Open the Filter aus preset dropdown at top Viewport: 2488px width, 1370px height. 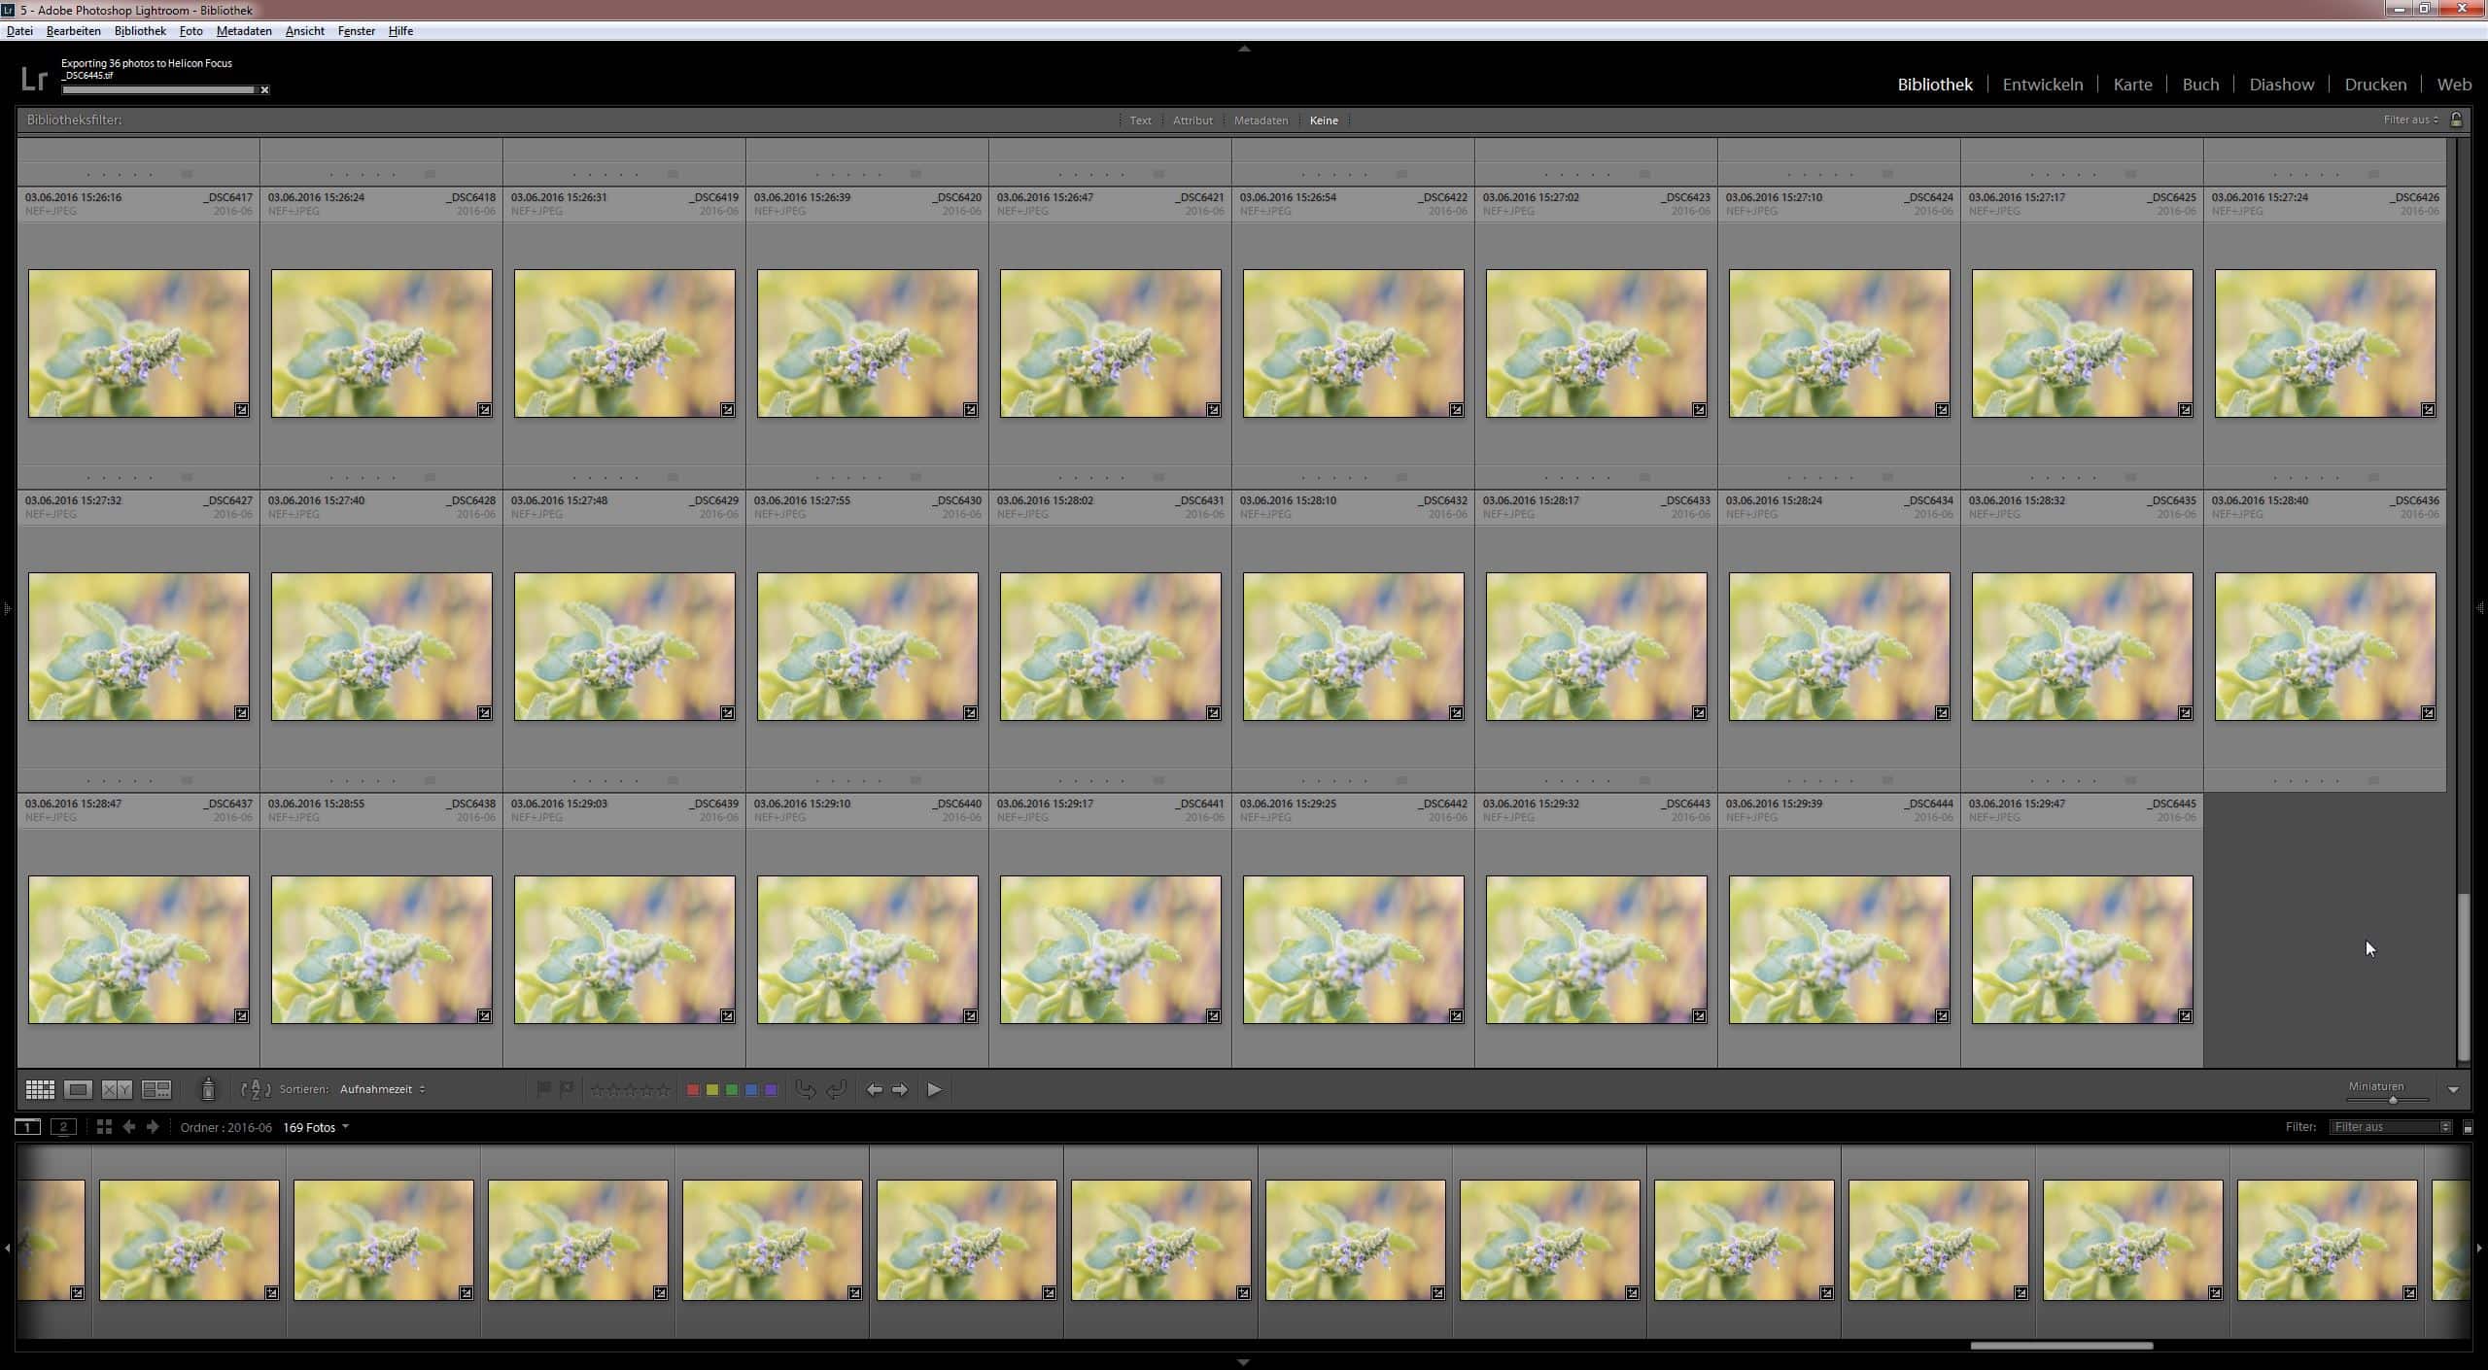click(2411, 120)
